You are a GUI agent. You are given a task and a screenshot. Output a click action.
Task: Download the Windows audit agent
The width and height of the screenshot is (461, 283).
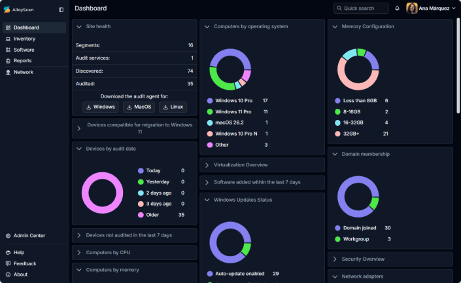coord(101,107)
